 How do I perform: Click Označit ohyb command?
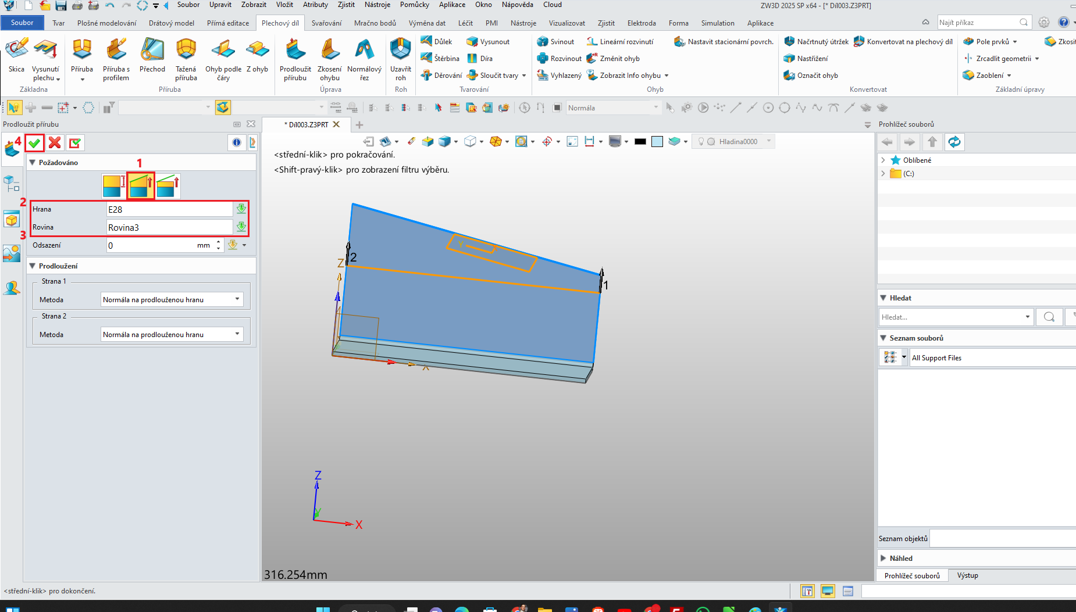coord(811,75)
